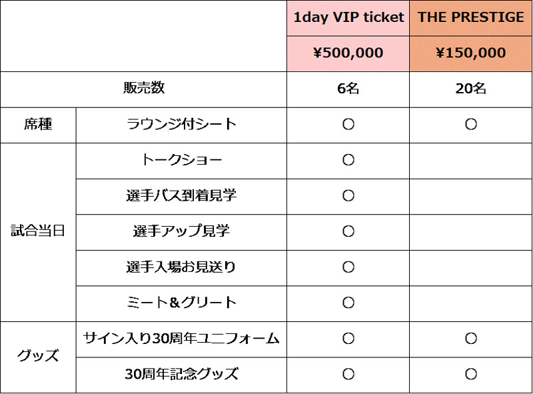Click the 試合当日 category cell

[x=38, y=232]
